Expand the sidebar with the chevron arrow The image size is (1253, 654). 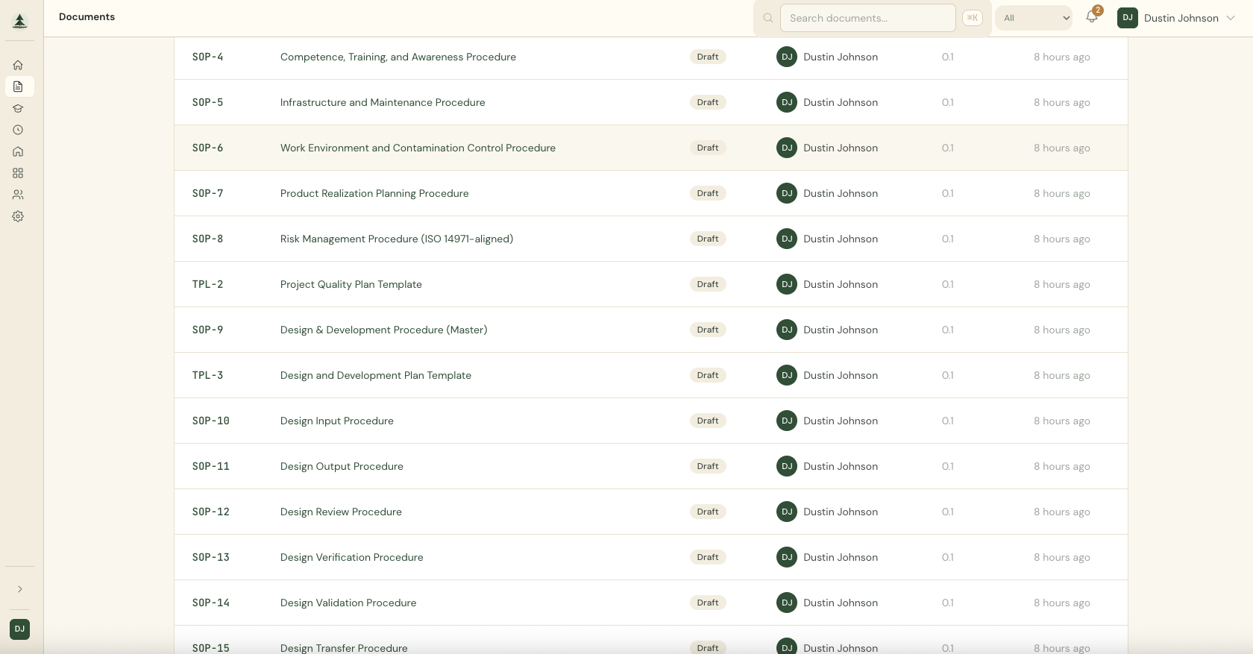pyautogui.click(x=20, y=589)
